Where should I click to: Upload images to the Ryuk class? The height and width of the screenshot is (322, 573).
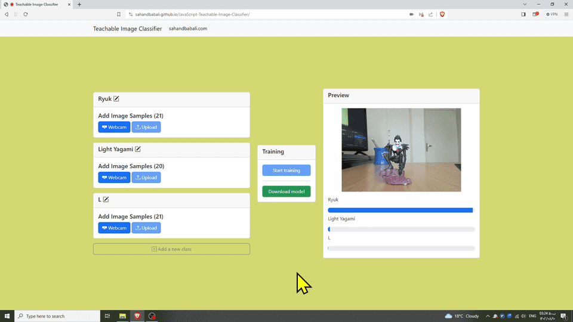(146, 127)
